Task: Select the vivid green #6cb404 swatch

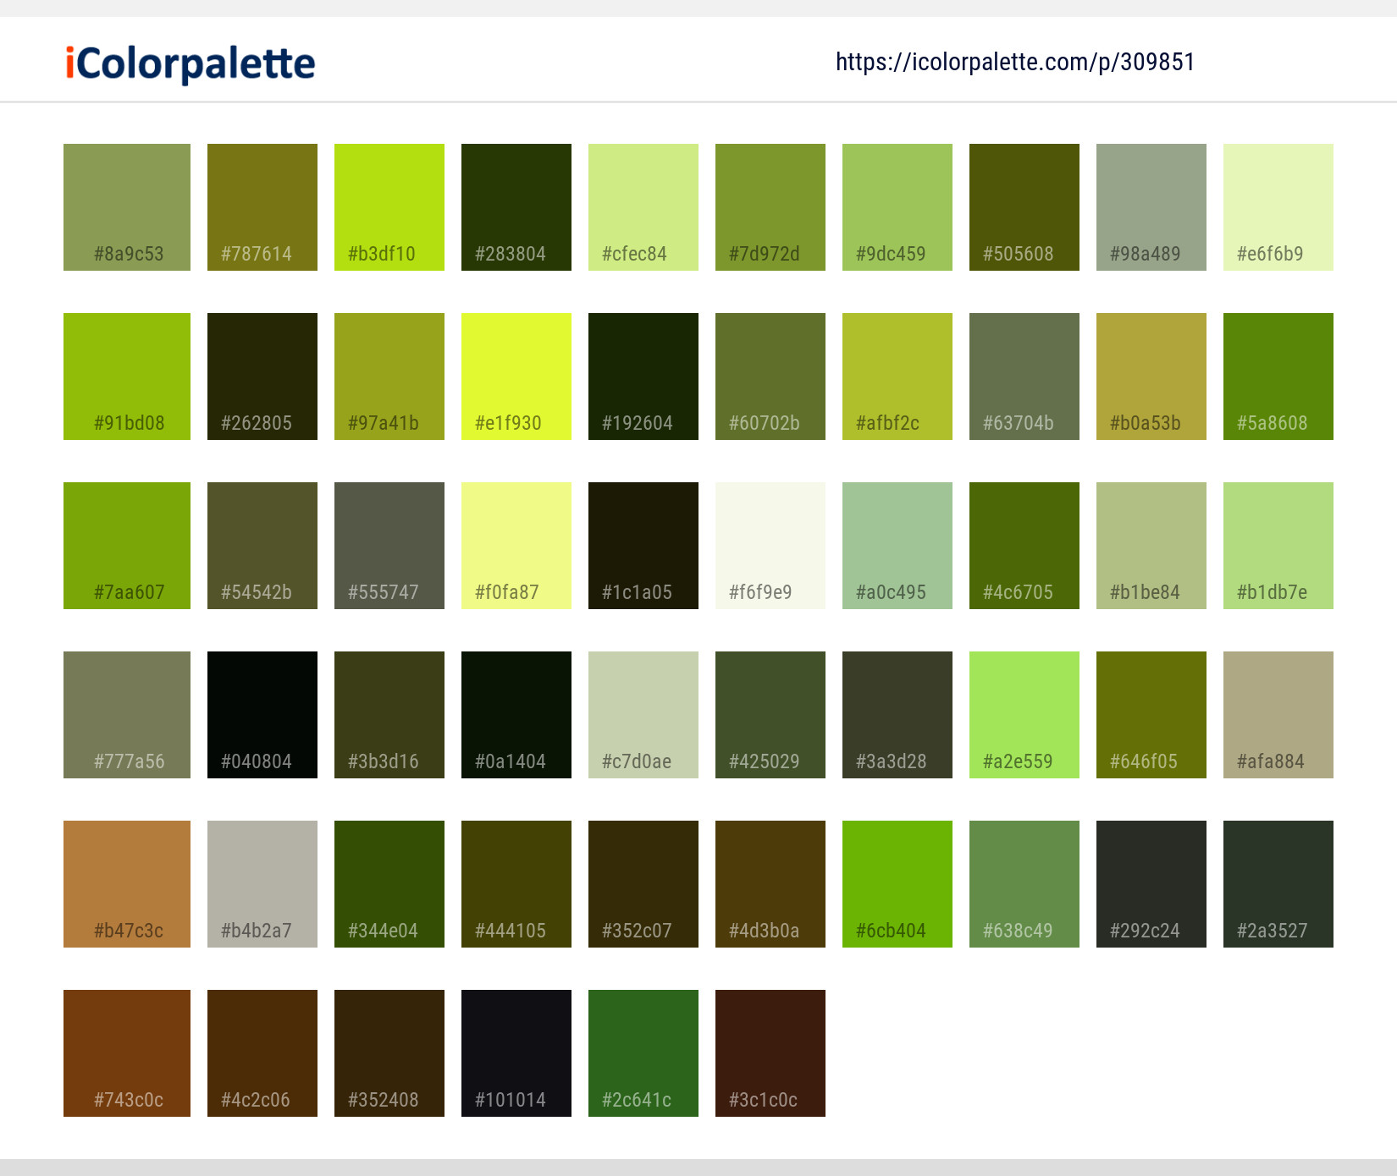Action: coord(897,884)
